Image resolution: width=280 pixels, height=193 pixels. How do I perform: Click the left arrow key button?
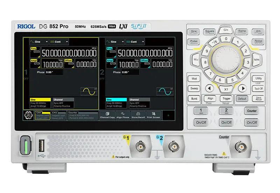pos(209,88)
